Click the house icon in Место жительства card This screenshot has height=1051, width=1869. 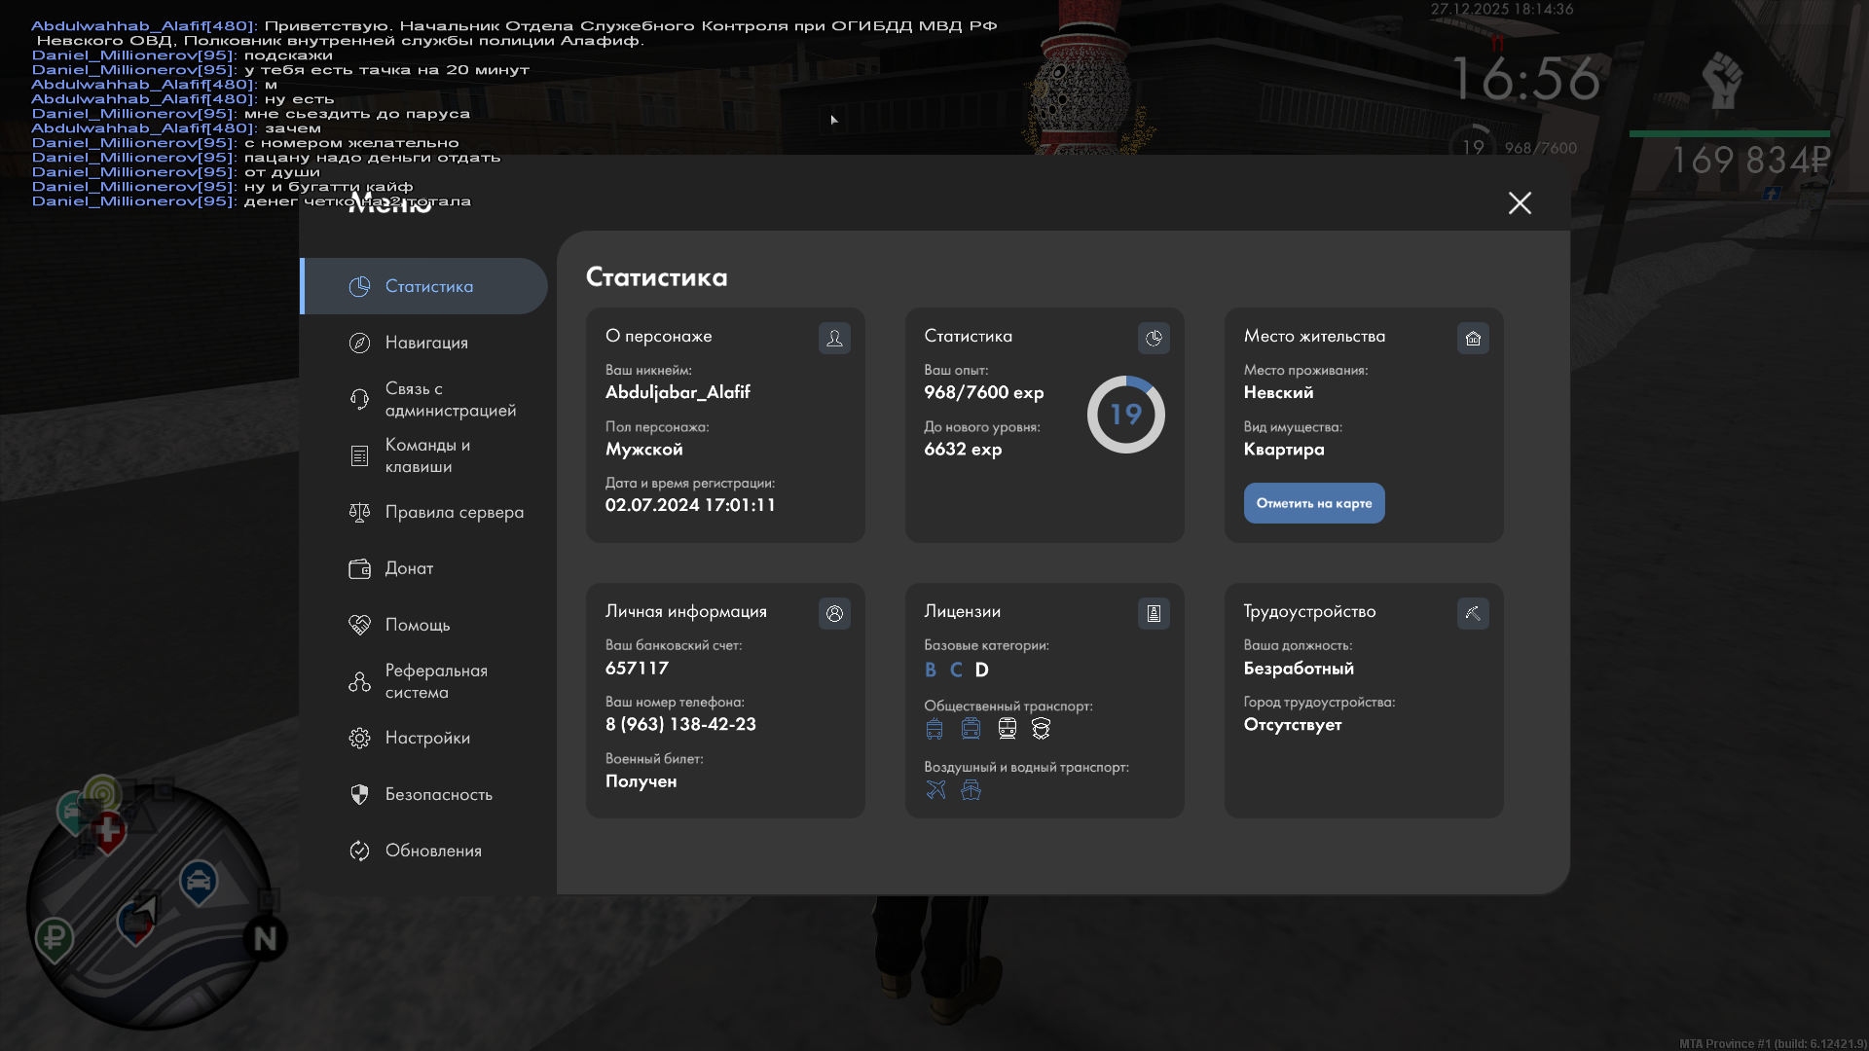coord(1473,338)
